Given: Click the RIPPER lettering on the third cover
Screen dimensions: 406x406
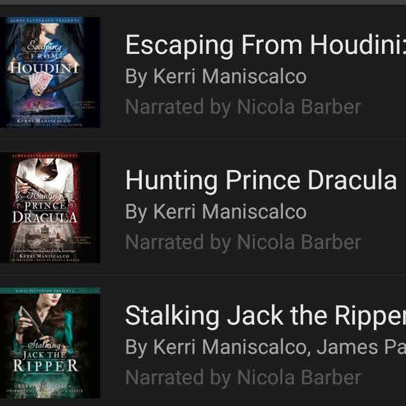Looking at the screenshot, I should [46, 366].
